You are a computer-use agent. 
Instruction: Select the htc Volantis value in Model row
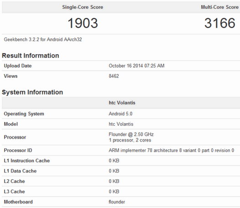point(121,124)
